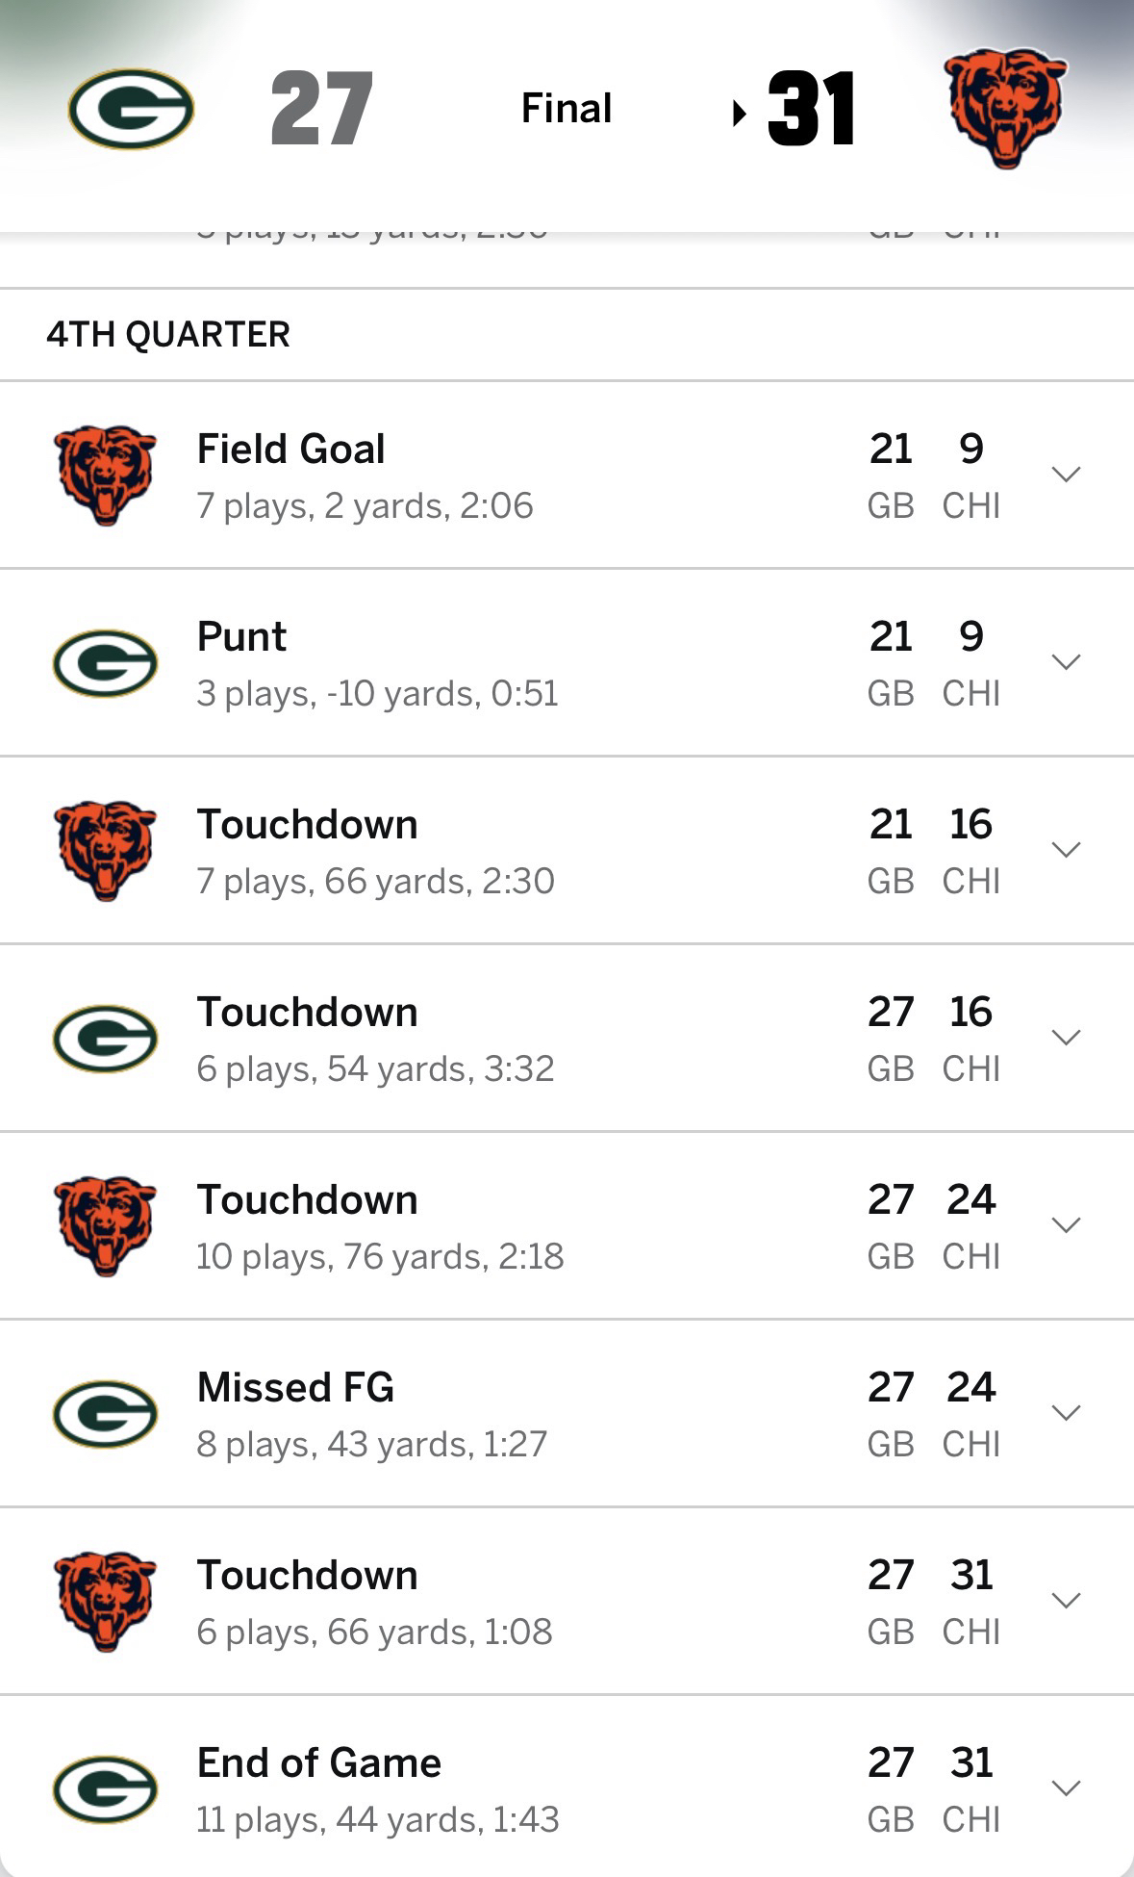Expand the Punt drive chevron
Image resolution: width=1134 pixels, height=1877 pixels.
(x=1066, y=661)
